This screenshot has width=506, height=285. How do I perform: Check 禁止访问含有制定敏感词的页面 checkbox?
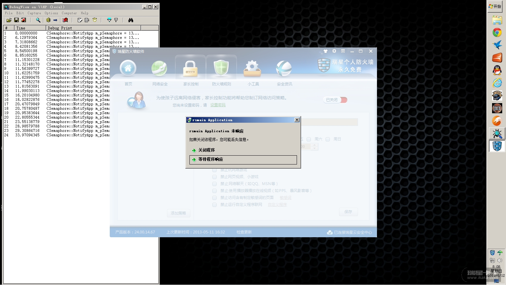214,198
